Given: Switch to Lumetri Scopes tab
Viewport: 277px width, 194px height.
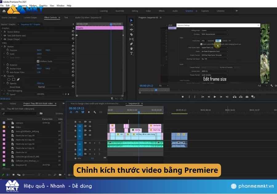Looking at the screenshot, I should point(30,18).
